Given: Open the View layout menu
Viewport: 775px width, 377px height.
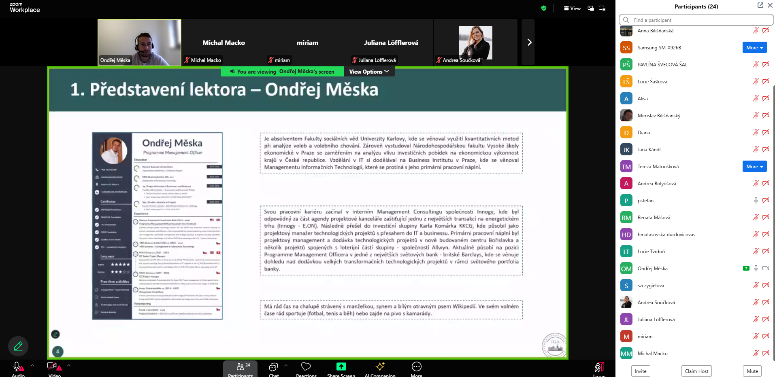Looking at the screenshot, I should (x=572, y=8).
